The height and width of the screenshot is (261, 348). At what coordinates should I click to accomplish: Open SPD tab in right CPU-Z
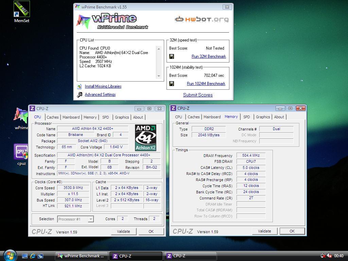pos(247,117)
